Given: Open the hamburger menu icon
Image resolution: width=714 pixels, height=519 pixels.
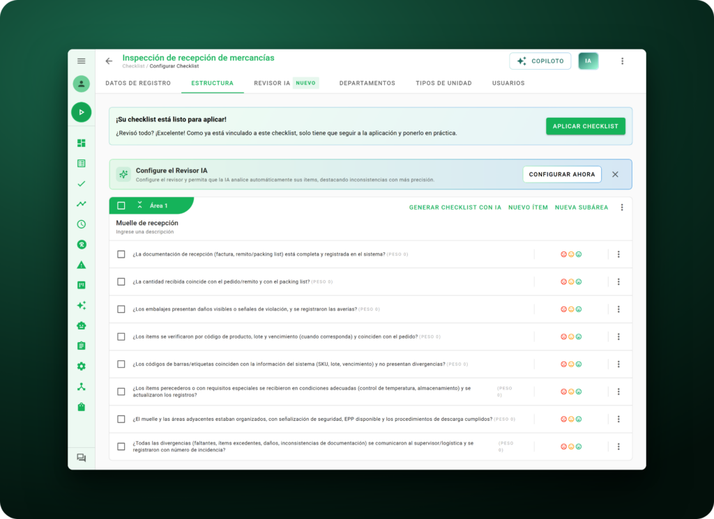Looking at the screenshot, I should click(x=81, y=61).
